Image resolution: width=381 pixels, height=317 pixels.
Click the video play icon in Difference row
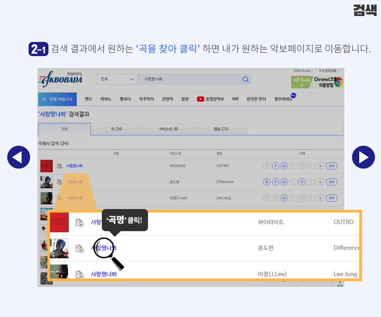point(320,182)
